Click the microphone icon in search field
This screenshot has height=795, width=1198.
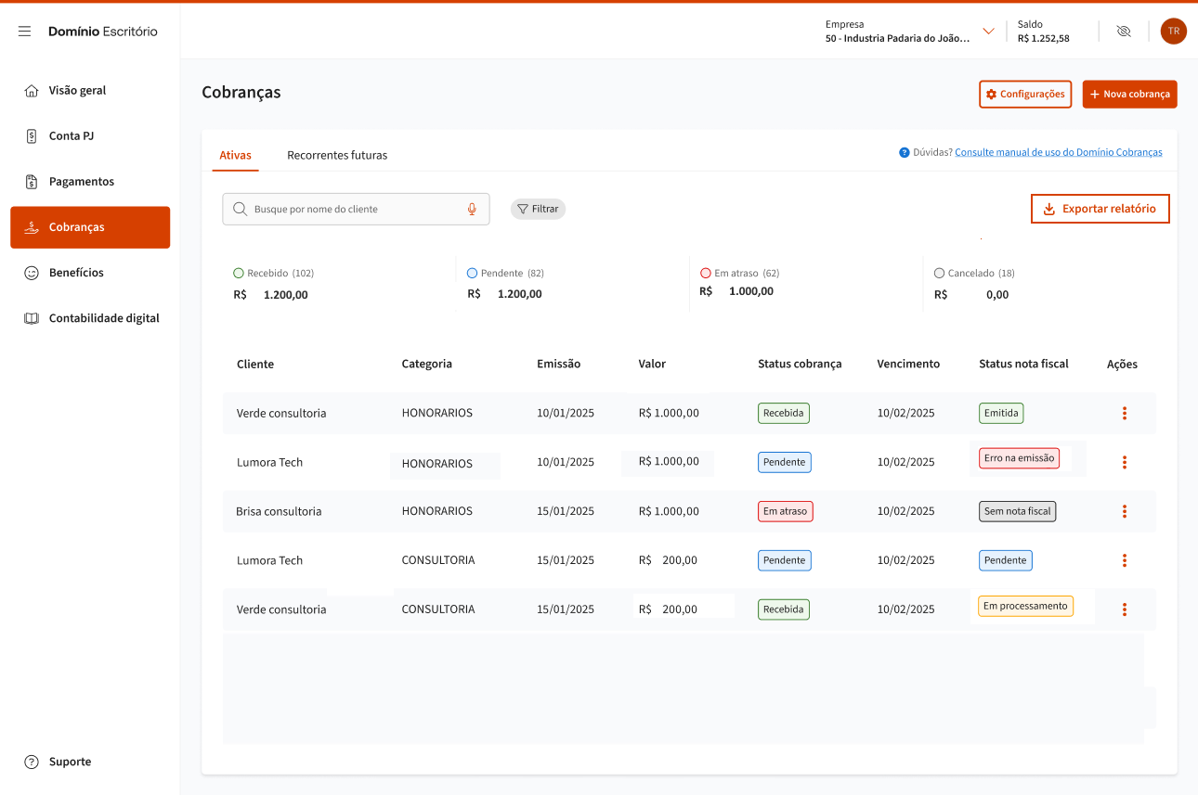[472, 210]
